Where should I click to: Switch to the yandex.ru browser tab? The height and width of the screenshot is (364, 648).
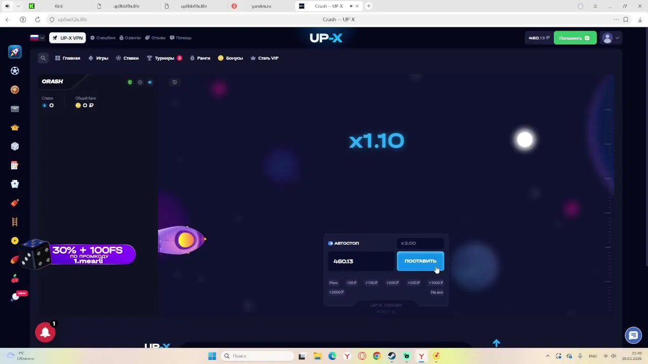point(261,6)
